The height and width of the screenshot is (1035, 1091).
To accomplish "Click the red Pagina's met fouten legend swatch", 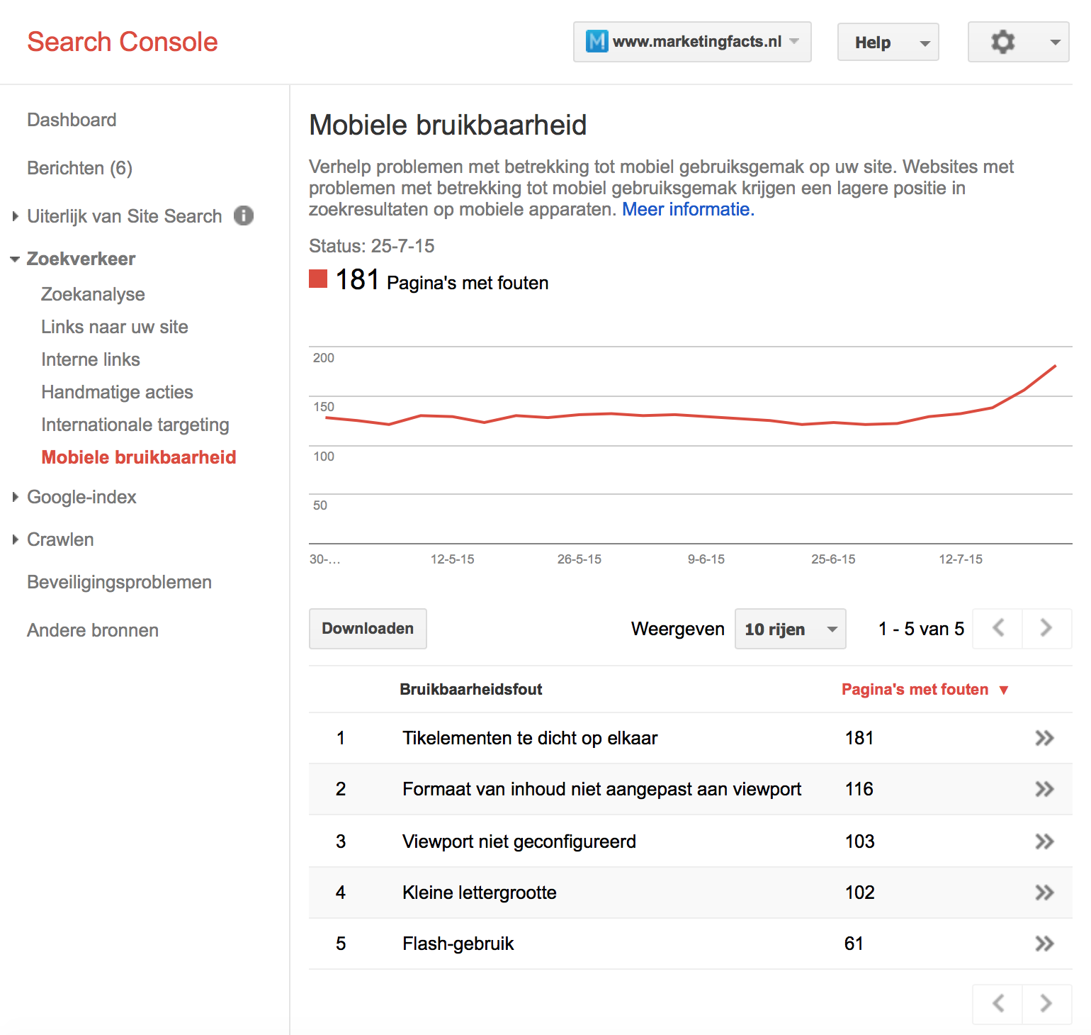I will (x=318, y=279).
